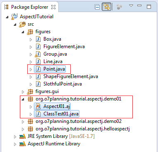The width and height of the screenshot is (158, 152).
Task: Click the AspectJ01.aj aspect file icon
Action: click(38, 106)
